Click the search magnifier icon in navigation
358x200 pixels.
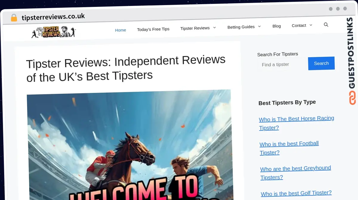click(x=326, y=25)
